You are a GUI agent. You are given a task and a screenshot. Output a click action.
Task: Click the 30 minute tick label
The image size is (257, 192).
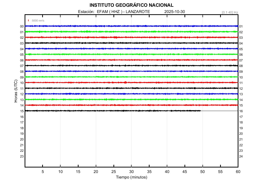[x=132, y=171]
